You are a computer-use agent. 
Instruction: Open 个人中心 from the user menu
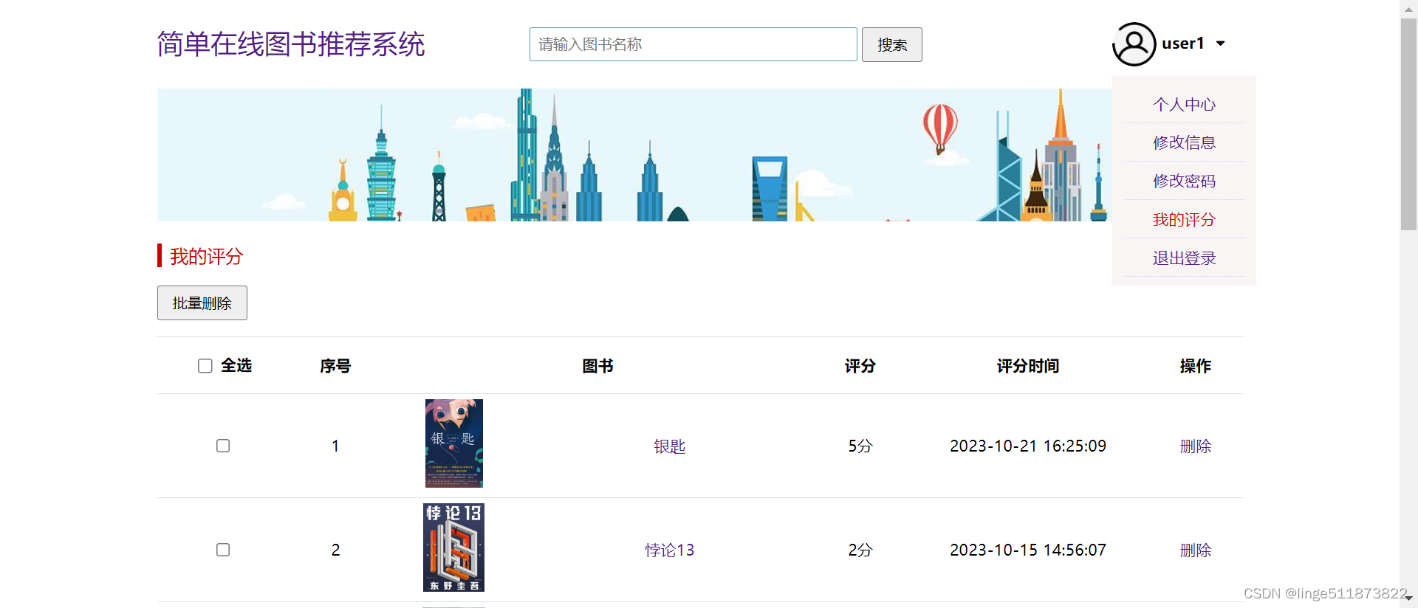coord(1184,104)
